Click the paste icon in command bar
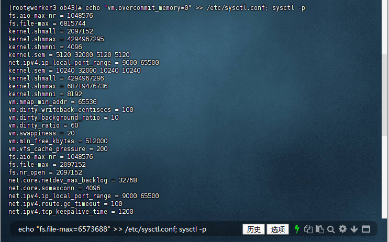 [x=320, y=229]
